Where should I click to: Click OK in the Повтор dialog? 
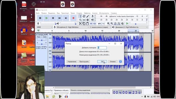pyautogui.click(x=102, y=62)
